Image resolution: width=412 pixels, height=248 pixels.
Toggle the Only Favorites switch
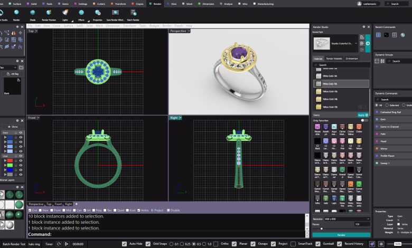click(x=364, y=120)
